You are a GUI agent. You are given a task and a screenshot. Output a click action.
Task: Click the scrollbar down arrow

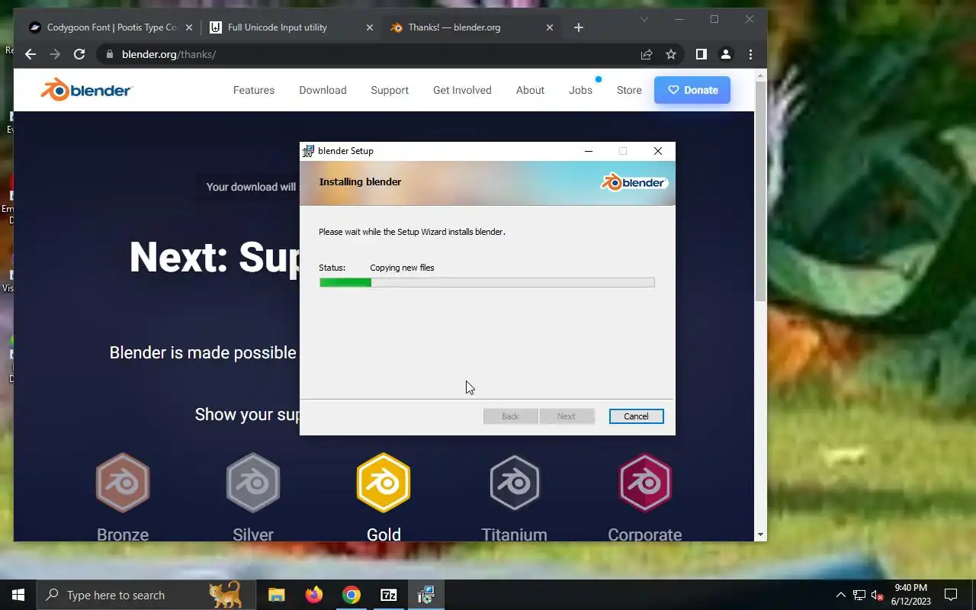click(760, 535)
